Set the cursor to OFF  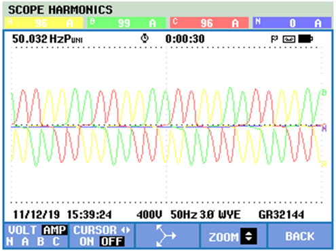112,242
